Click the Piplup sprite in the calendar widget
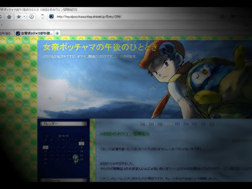Viewport: 252px width, 189px height. (76, 159)
